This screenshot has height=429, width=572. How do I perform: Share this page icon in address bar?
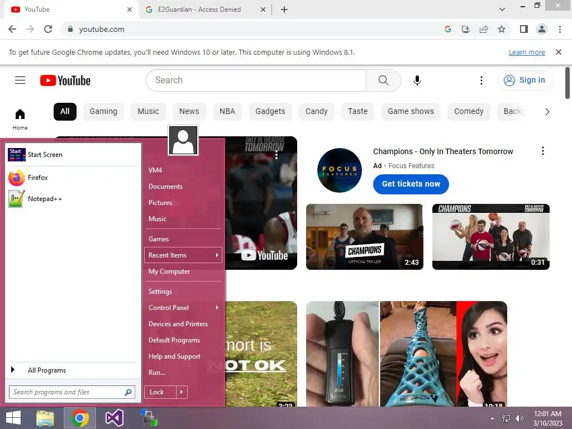coord(484,29)
